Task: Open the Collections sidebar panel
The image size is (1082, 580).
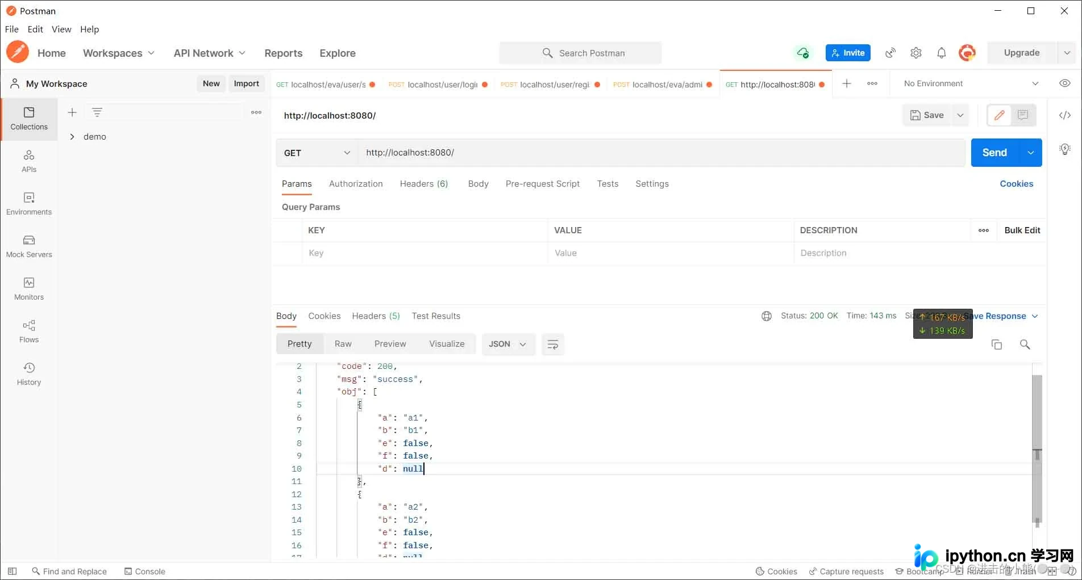Action: pos(29,119)
